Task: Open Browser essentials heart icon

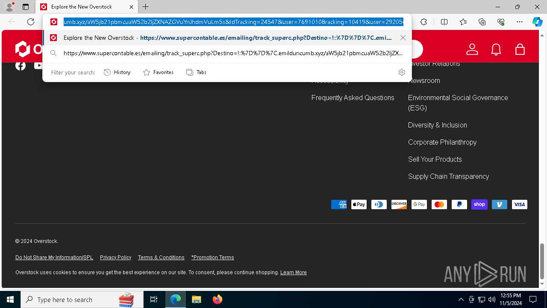Action: pos(501,22)
